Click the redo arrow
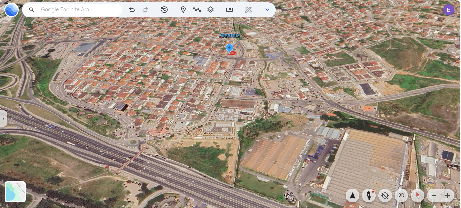461x208 pixels. point(145,10)
